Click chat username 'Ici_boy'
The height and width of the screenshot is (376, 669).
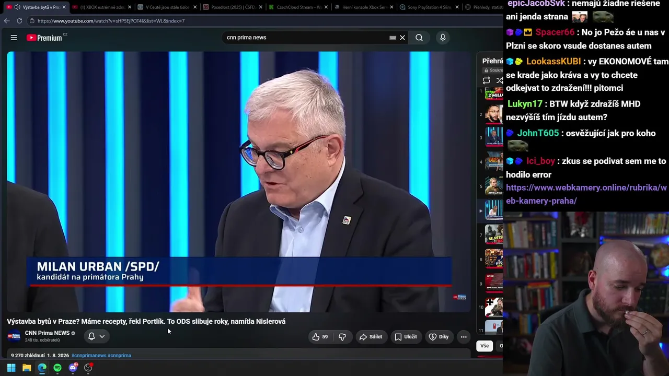tap(540, 161)
